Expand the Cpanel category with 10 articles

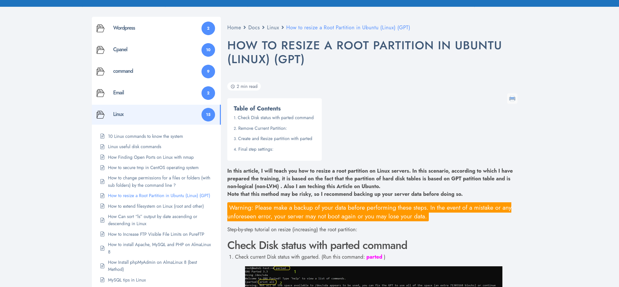pyautogui.click(x=208, y=50)
